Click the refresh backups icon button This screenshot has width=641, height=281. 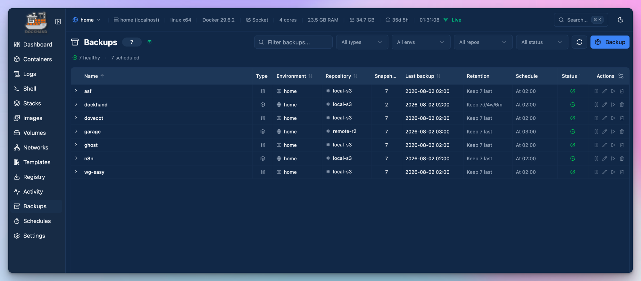(x=579, y=42)
